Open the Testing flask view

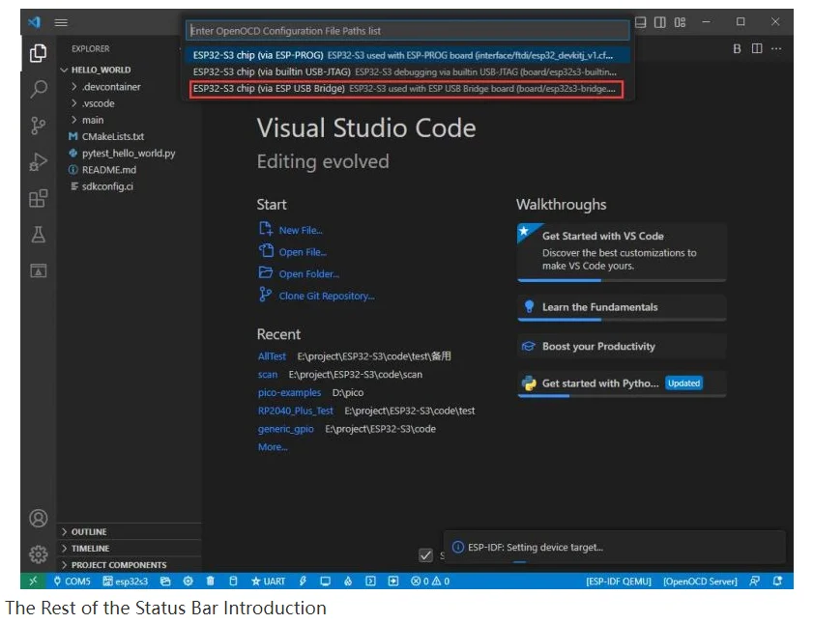(x=39, y=235)
